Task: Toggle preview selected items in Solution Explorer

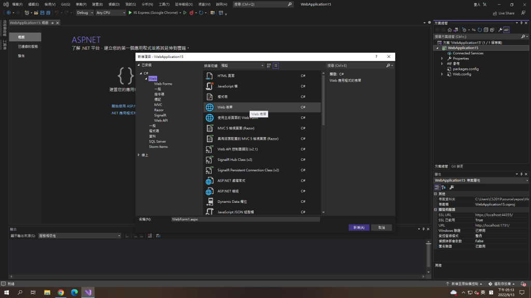Action: tap(507, 29)
